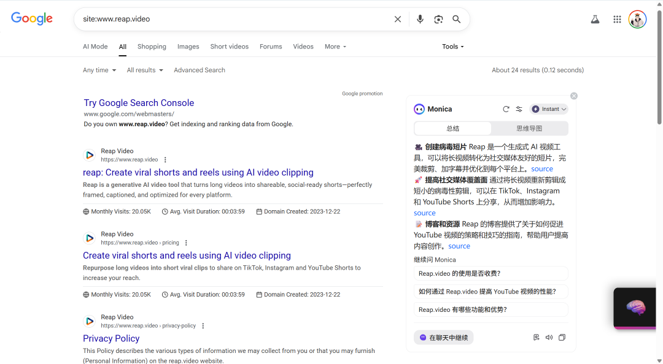Refresh the Monica summary
This screenshot has height=364, width=663.
pos(506,109)
